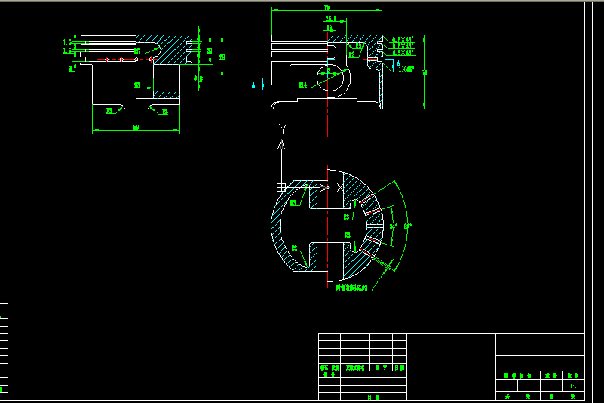The height and width of the screenshot is (403, 604).
Task: Select the overall height dimension of front view
Action: pyautogui.click(x=425, y=72)
